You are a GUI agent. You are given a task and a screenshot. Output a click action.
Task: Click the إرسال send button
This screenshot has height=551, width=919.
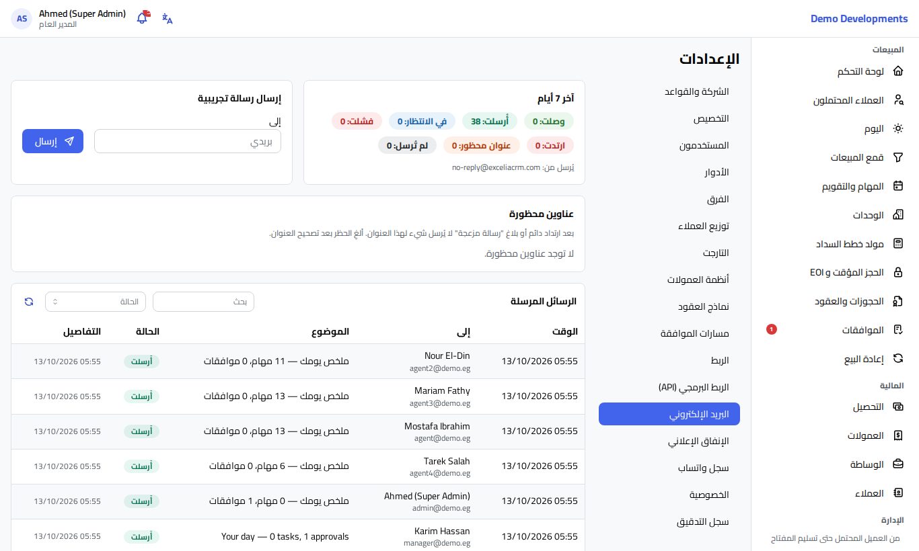52,141
